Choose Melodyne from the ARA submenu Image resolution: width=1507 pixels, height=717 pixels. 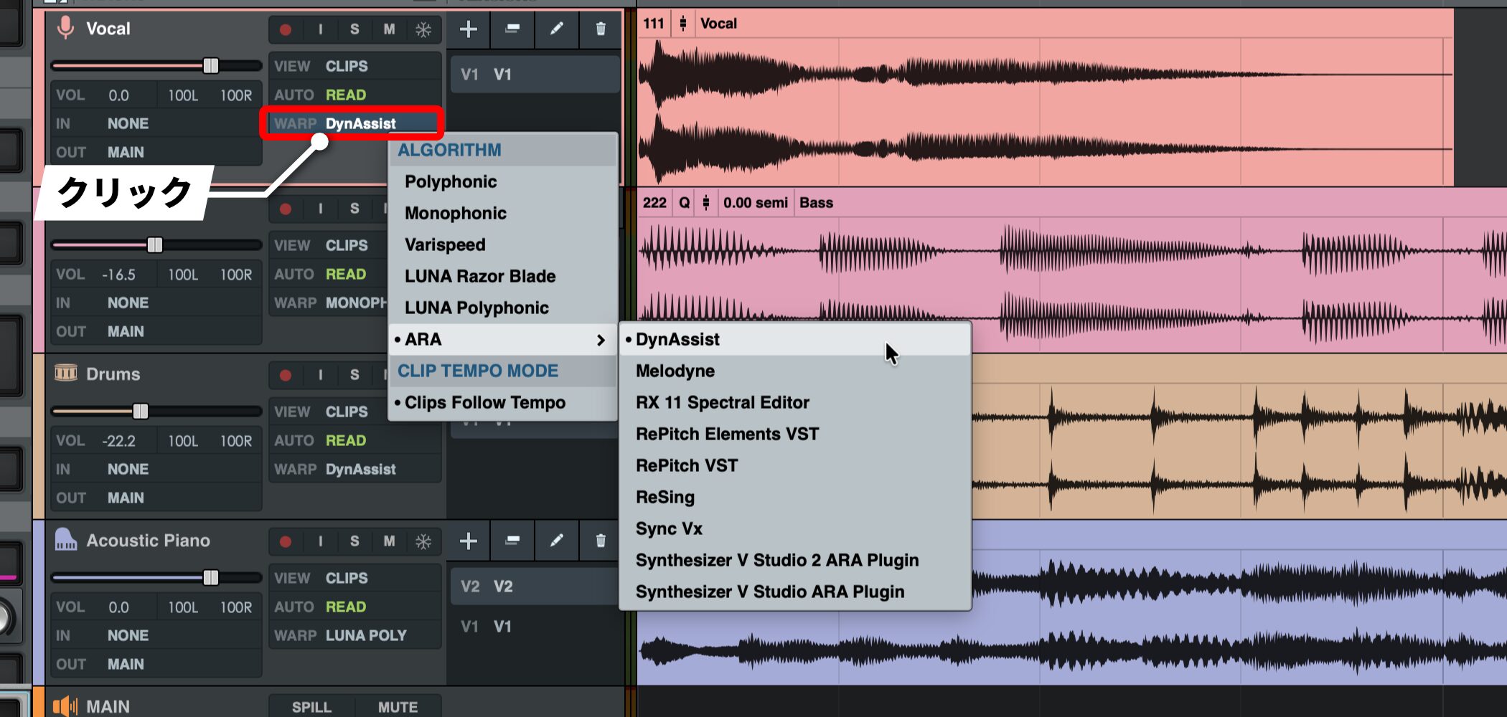[675, 371]
